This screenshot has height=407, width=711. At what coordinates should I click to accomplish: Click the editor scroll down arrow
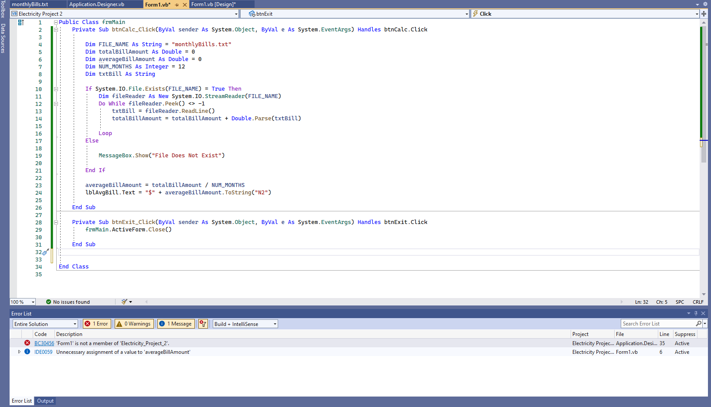point(704,294)
